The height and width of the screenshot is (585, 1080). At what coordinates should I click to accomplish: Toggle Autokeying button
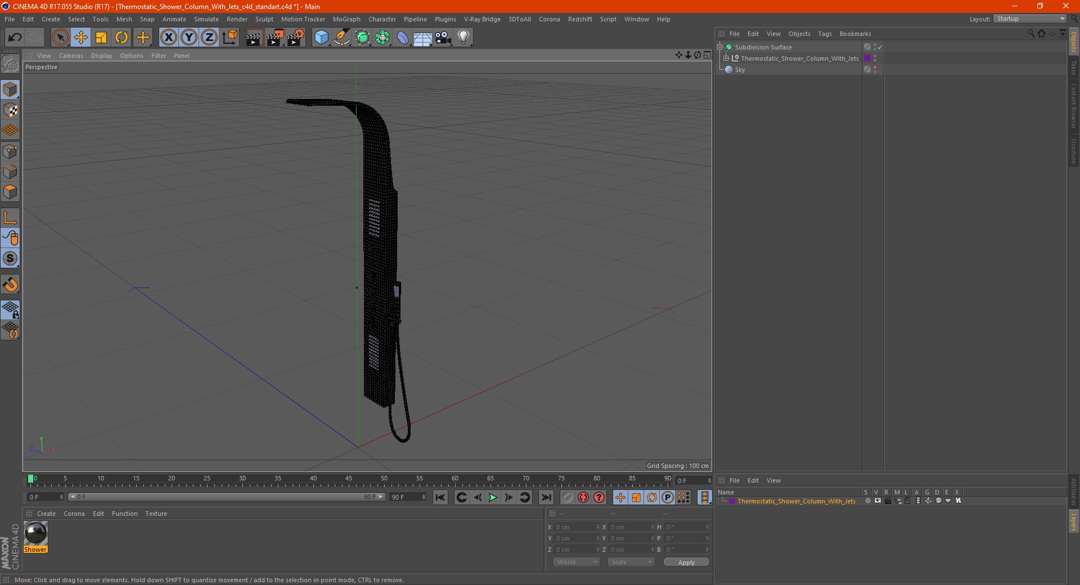tap(583, 497)
